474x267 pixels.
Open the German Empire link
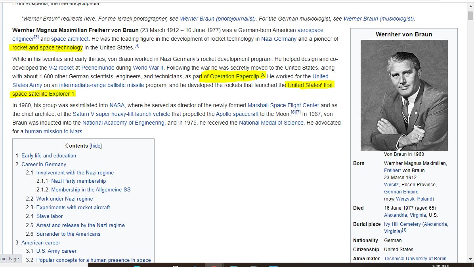click(x=401, y=192)
